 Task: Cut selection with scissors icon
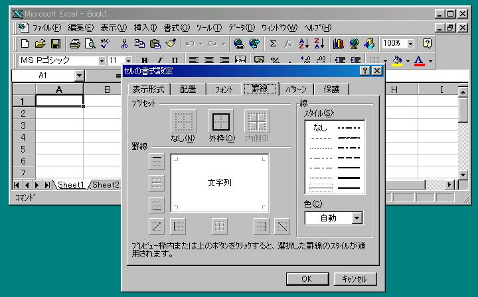124,44
